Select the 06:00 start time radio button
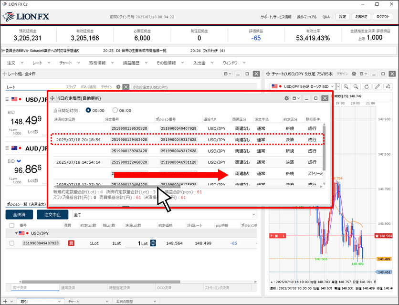399x305 pixels. coord(115,110)
